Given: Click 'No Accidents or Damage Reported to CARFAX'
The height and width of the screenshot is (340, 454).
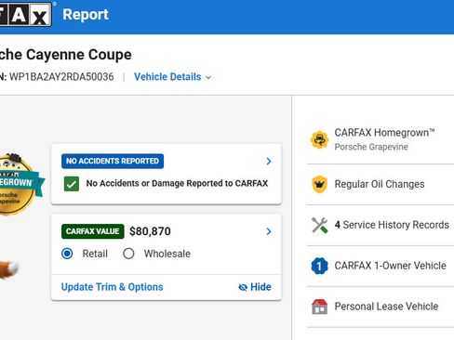Looking at the screenshot, I should [177, 183].
